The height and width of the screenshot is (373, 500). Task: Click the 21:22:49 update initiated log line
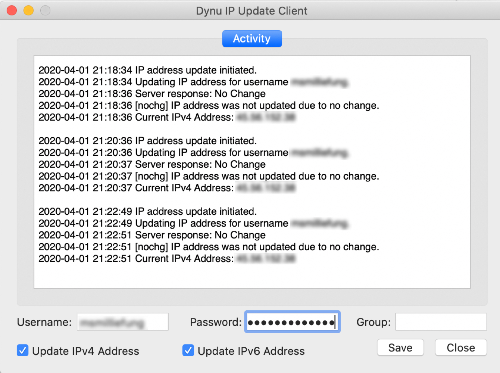point(147,211)
